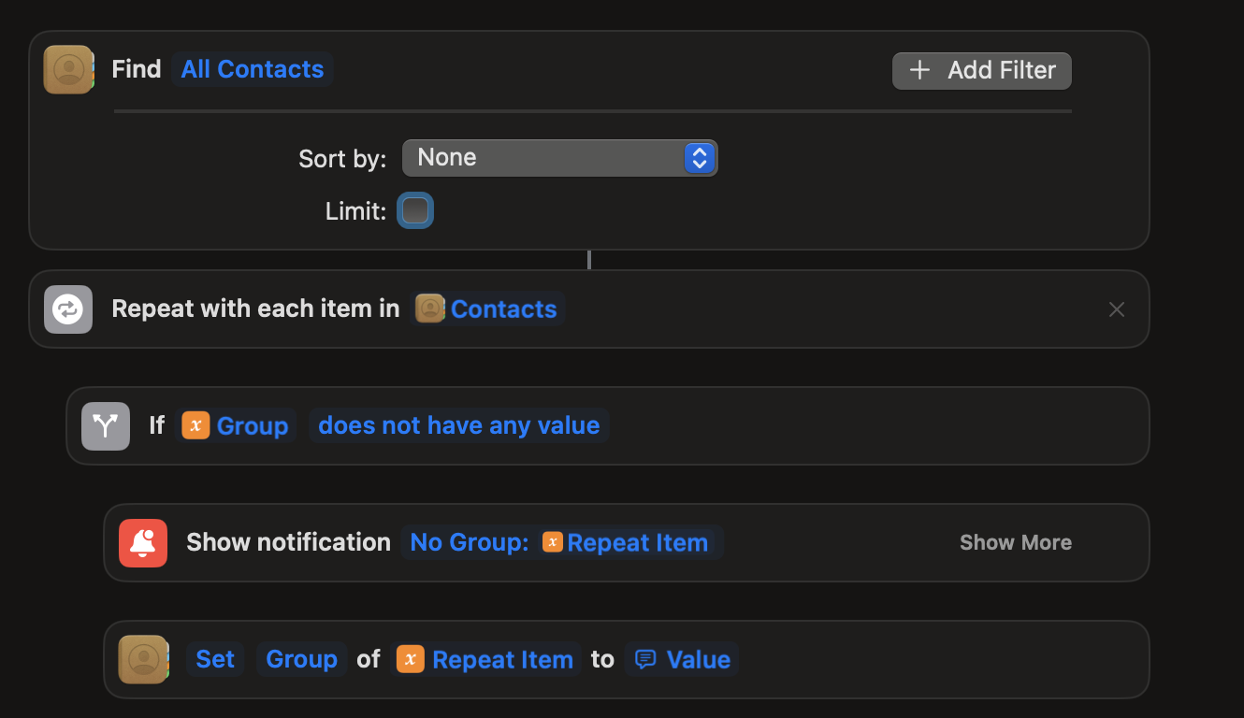Click the Add Filter button
This screenshot has width=1244, height=718.
tap(982, 70)
